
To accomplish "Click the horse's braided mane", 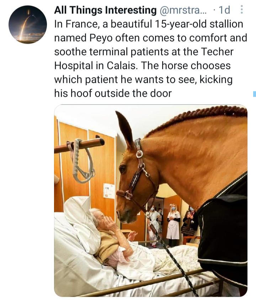I will click(199, 117).
